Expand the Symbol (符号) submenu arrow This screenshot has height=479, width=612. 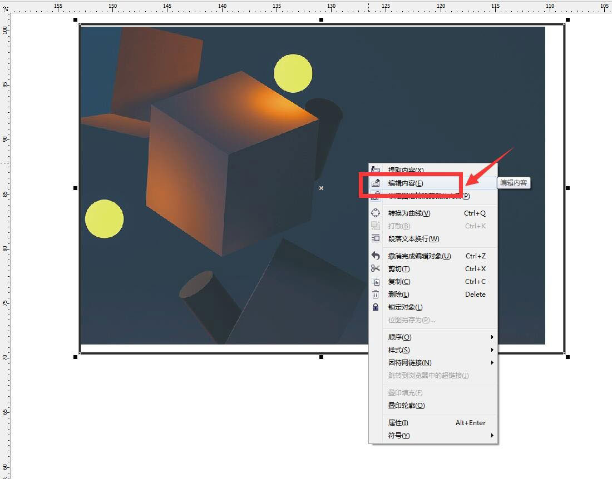click(x=492, y=436)
